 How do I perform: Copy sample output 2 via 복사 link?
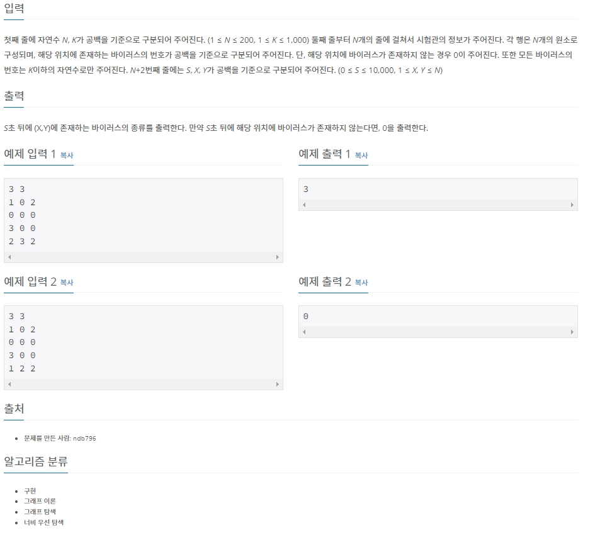pyautogui.click(x=361, y=283)
